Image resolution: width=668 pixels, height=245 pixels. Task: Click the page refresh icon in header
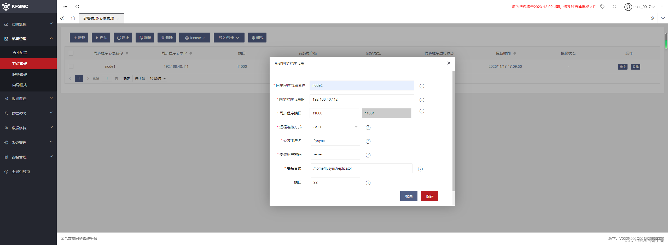pos(77,7)
